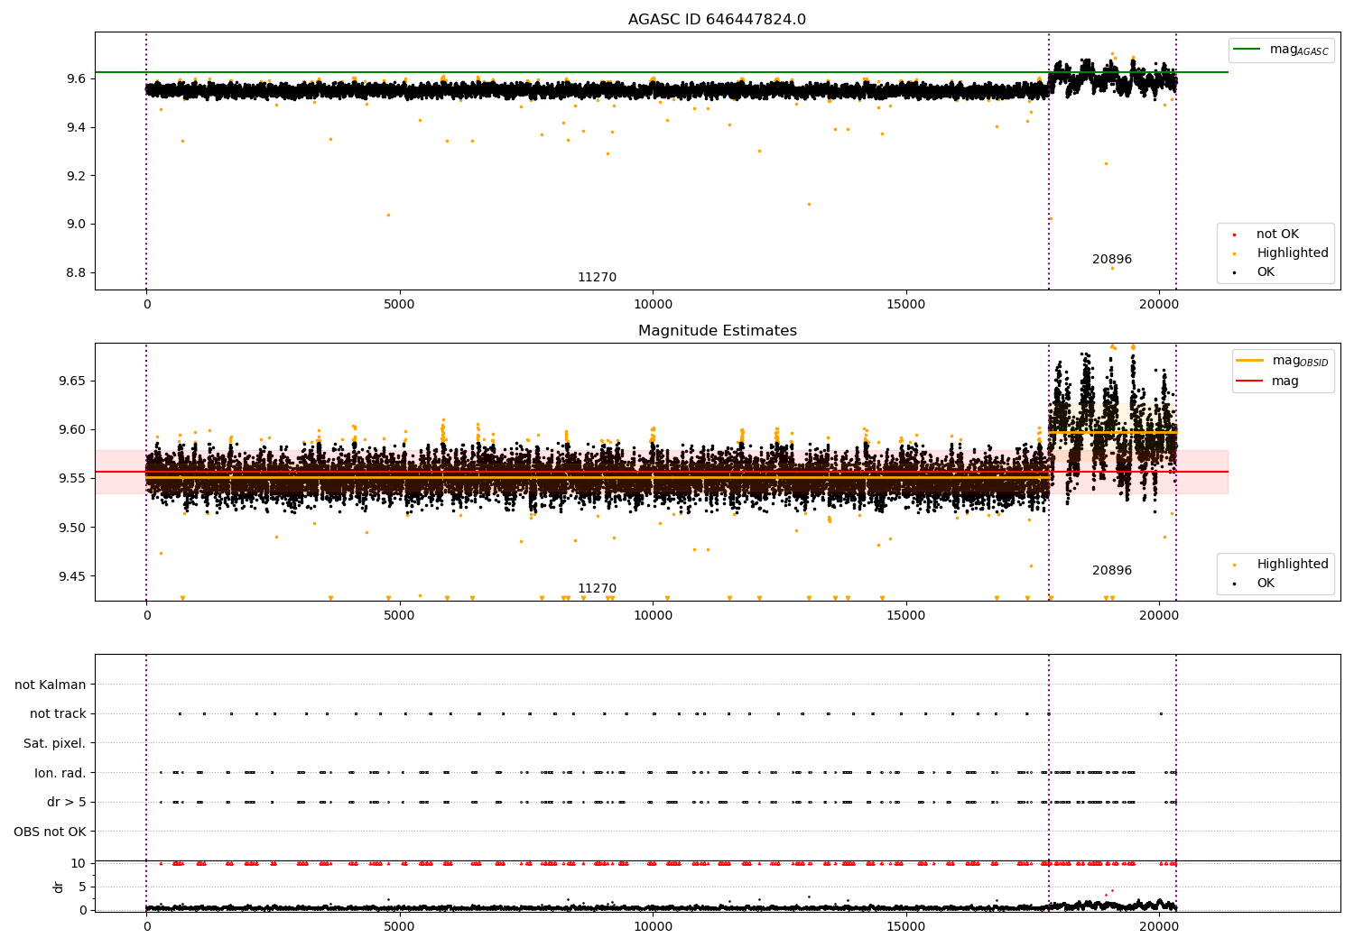Click the '15000' x-axis tick under middle plot

tap(905, 616)
